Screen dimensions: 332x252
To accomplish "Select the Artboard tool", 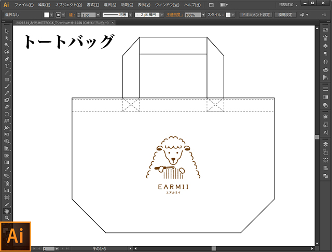I will pyautogui.click(x=7, y=198).
